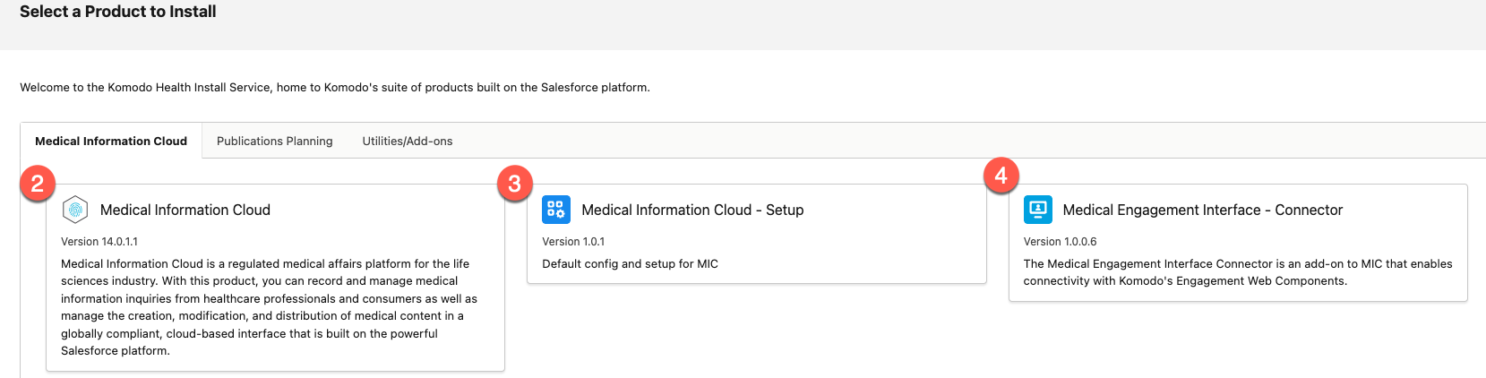Viewport: 1486px width, 378px height.
Task: Click Version 1.0.1 on the Setup card
Action: tap(573, 242)
